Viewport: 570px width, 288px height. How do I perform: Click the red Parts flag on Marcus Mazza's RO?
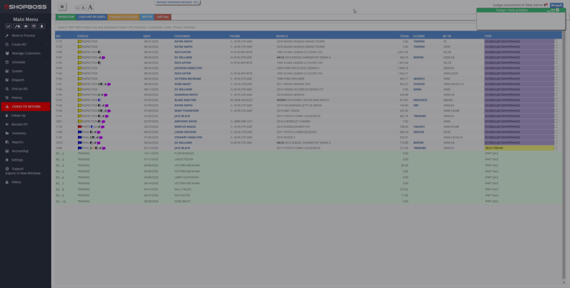(79, 126)
